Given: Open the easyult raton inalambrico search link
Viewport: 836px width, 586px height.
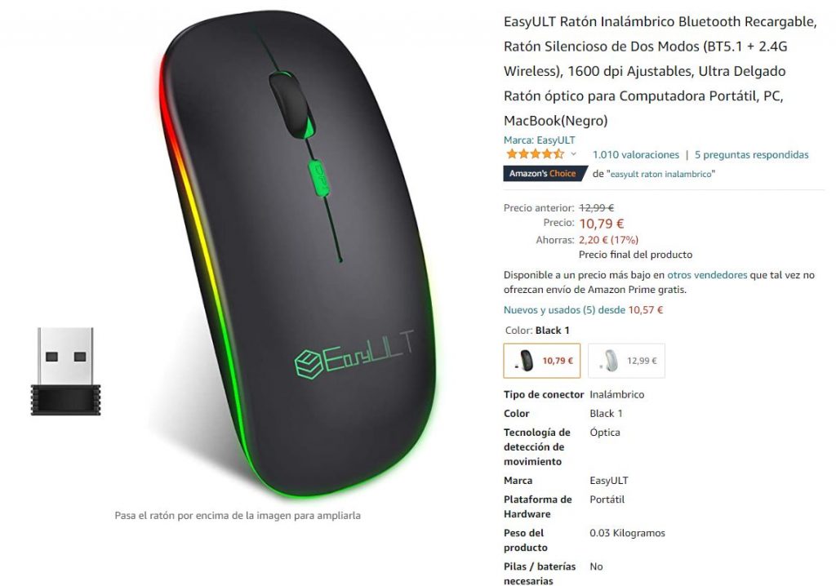Looking at the screenshot, I should tap(660, 174).
